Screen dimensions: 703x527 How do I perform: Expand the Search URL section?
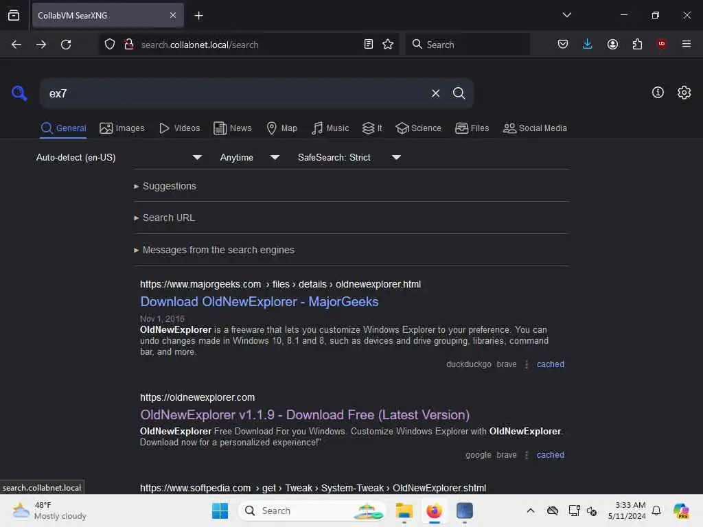pyautogui.click(x=165, y=218)
